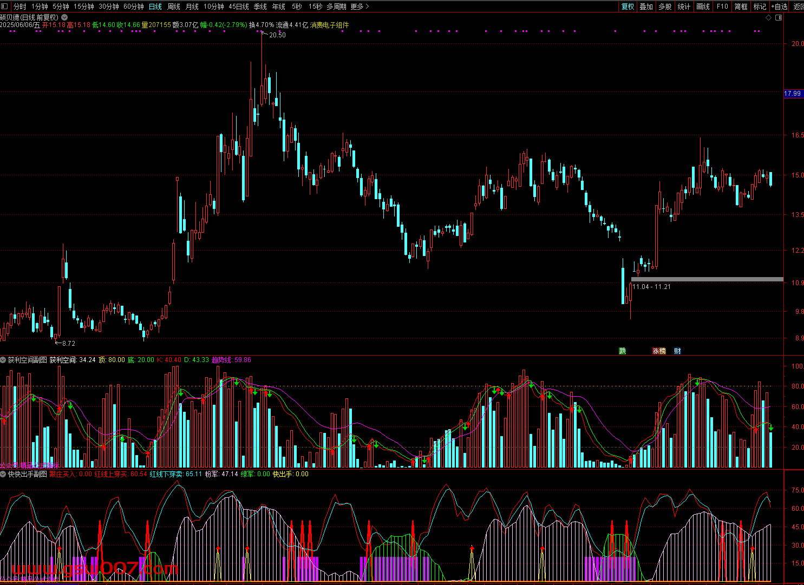The height and width of the screenshot is (585, 804).
Task: Click the 额3.07亿 turnover amount
Action: pos(186,25)
